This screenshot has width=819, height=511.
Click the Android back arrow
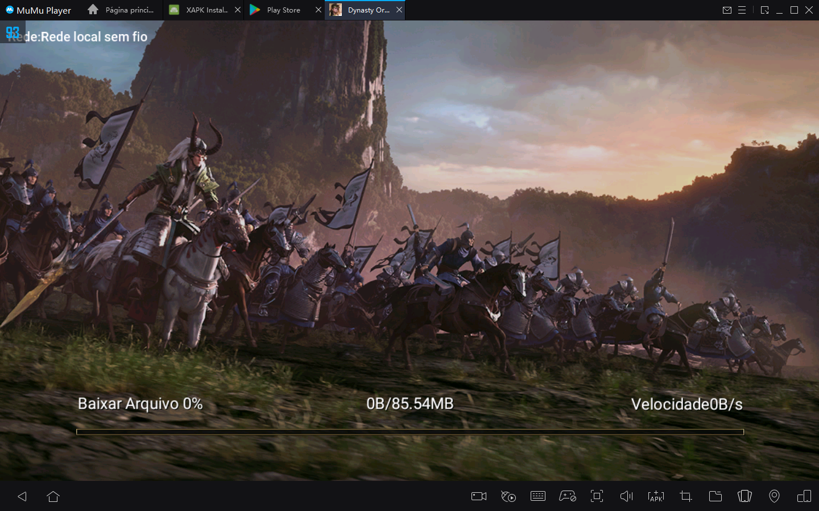(22, 496)
